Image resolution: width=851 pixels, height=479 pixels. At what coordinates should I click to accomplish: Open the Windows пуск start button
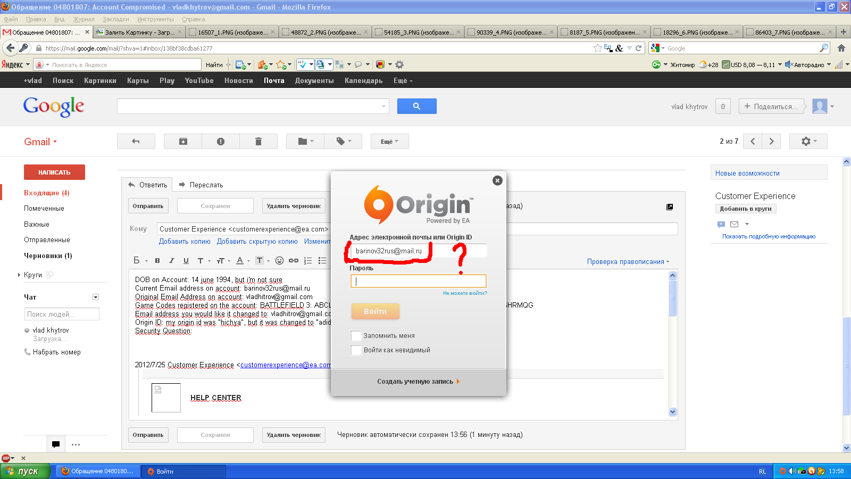[25, 471]
